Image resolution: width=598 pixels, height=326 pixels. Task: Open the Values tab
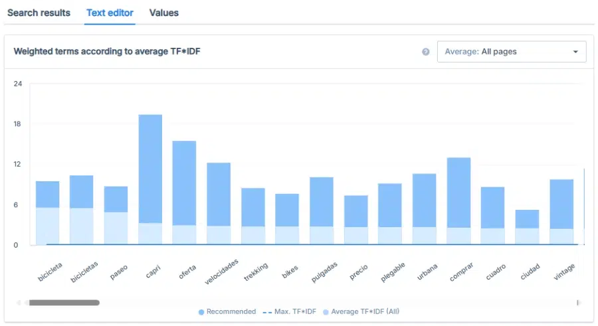click(164, 13)
